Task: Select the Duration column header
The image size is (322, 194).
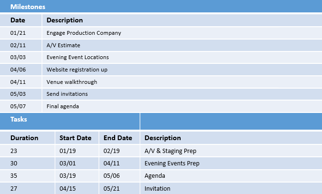Action: tap(24, 138)
